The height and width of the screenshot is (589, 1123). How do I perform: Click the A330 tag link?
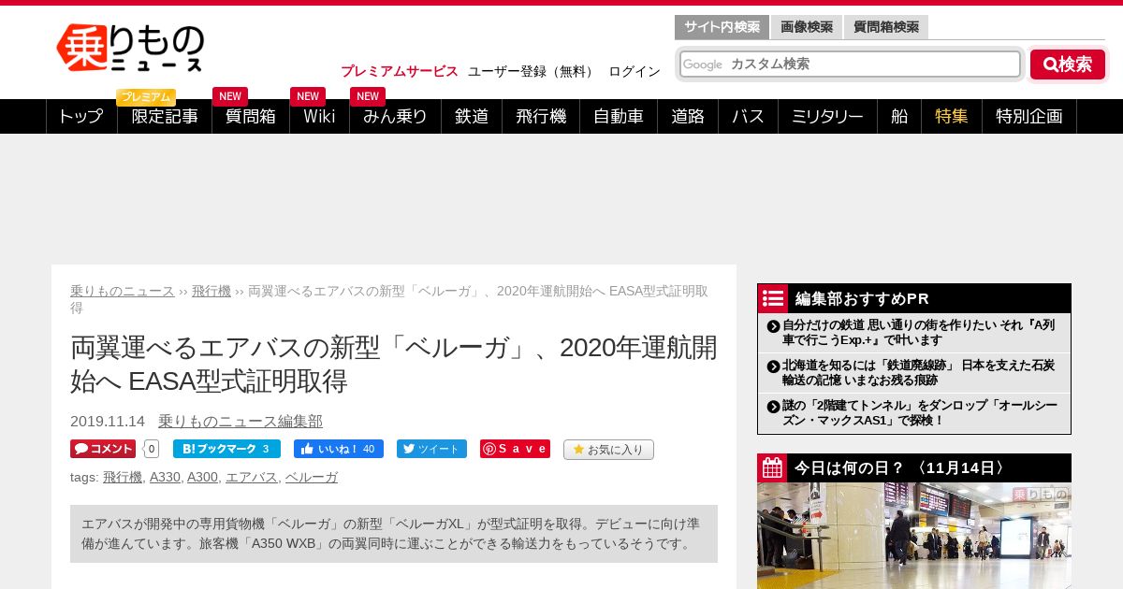point(165,477)
